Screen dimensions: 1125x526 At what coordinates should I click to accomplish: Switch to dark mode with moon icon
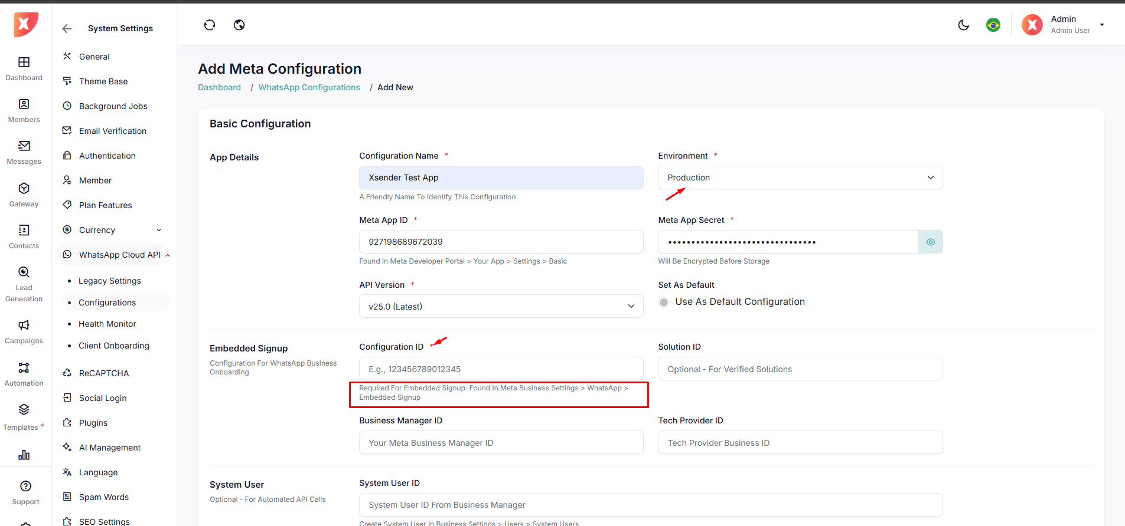(x=963, y=25)
